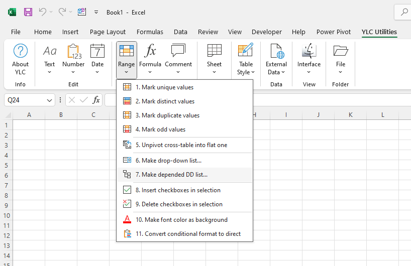
Task: Open the Date tools calendar icon
Action: tap(97, 51)
